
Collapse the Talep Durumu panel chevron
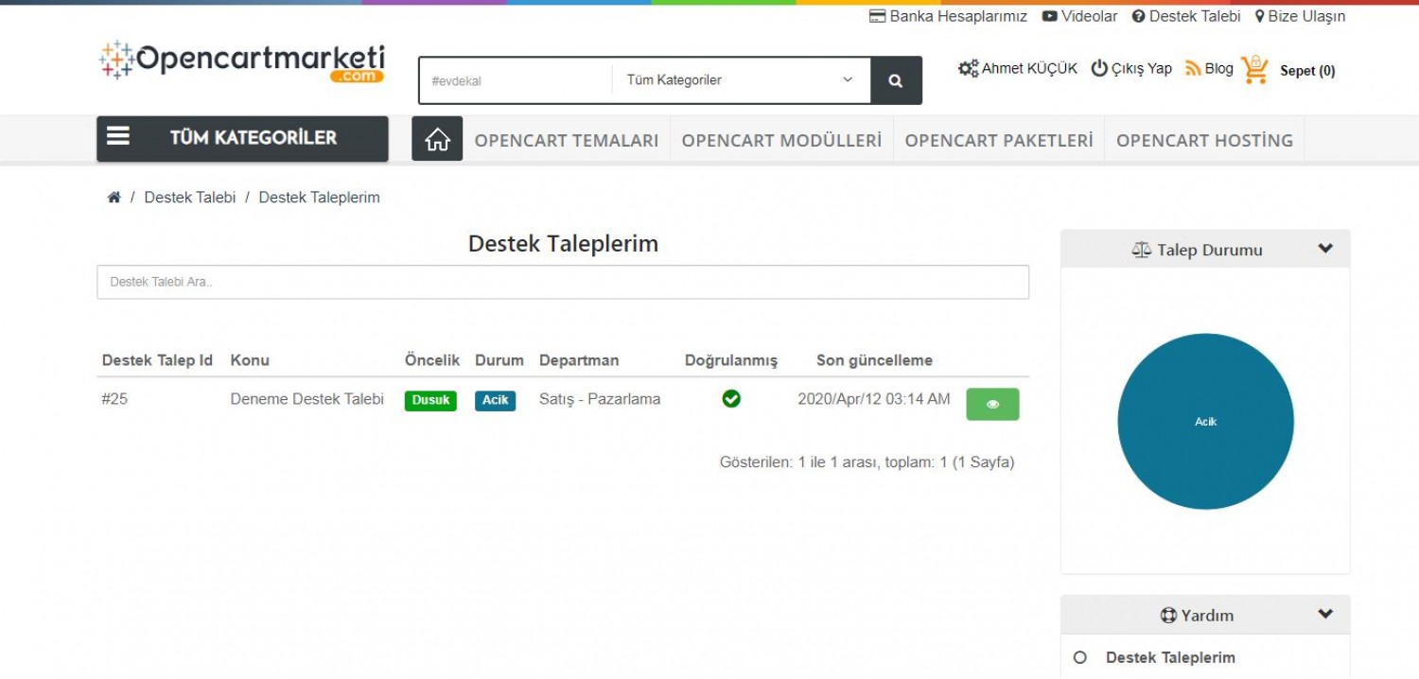[x=1325, y=249]
